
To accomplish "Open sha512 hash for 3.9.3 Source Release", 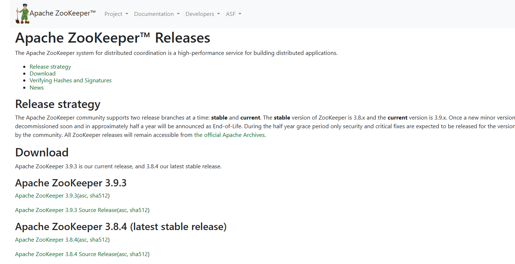I will (x=139, y=210).
